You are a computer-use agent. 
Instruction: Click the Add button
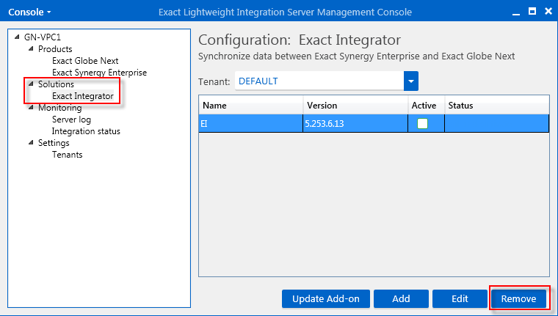[401, 299]
